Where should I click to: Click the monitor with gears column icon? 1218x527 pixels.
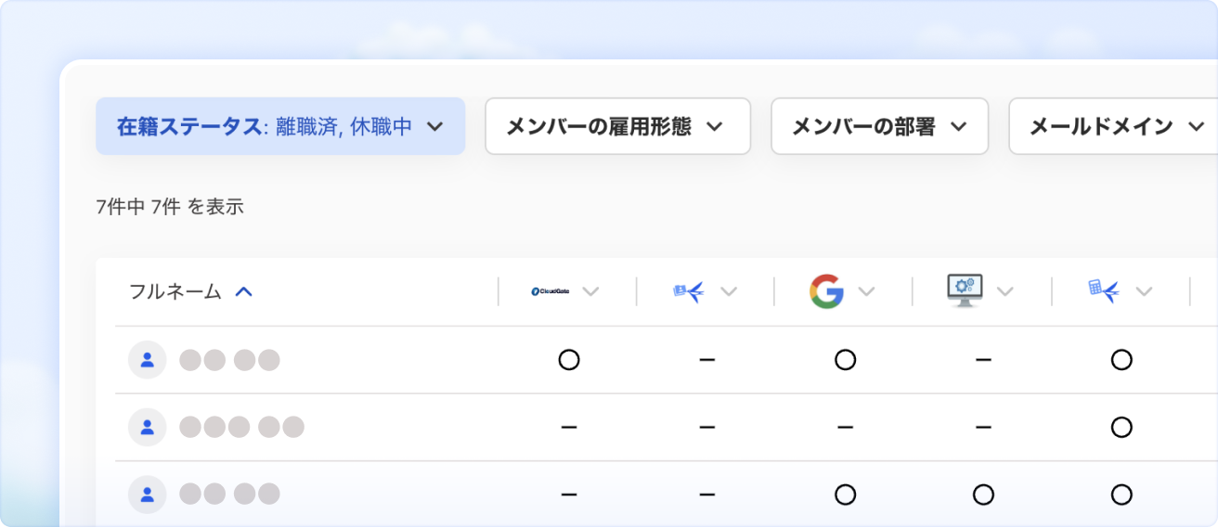(965, 291)
